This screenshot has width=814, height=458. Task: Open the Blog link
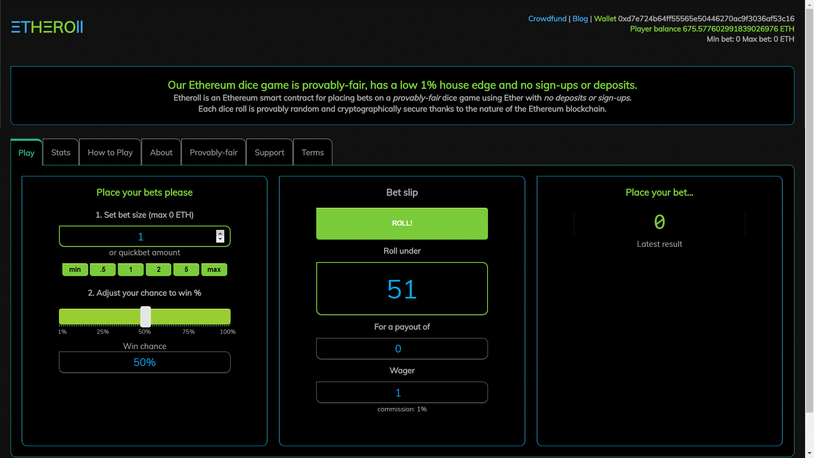click(580, 19)
